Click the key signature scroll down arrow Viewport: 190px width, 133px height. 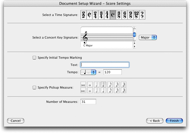134,46
